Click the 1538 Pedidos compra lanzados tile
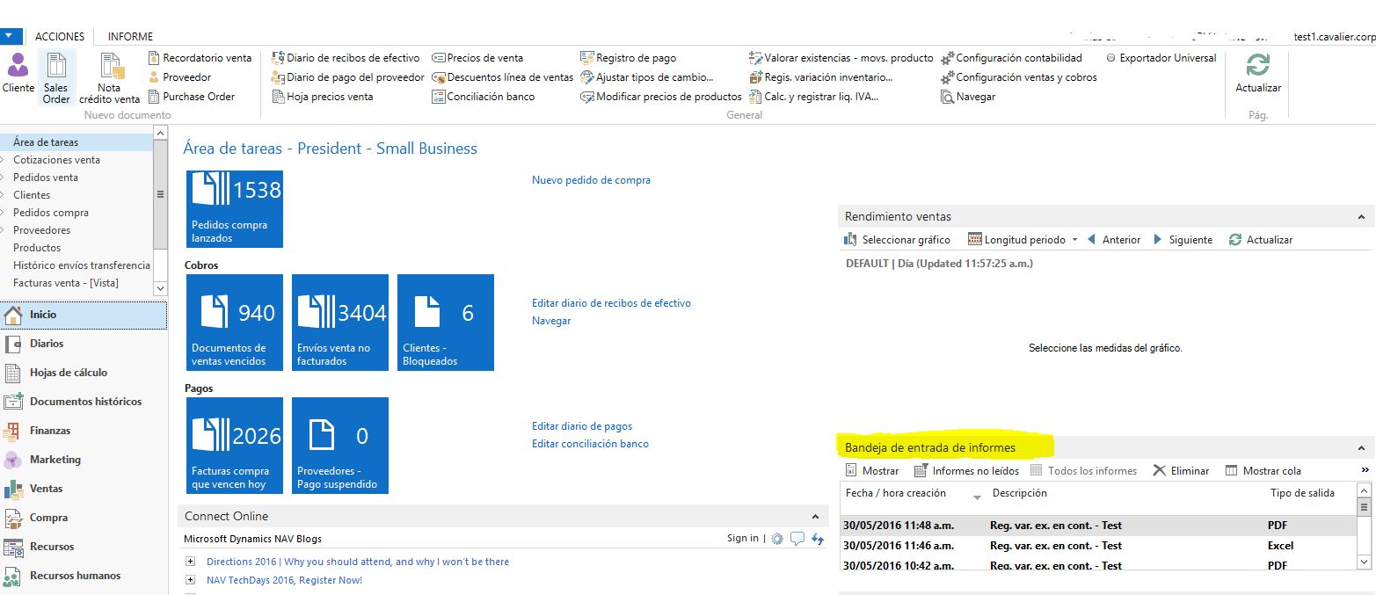1376x595 pixels. (234, 208)
